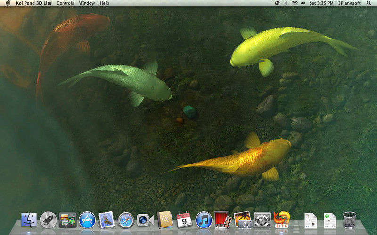Open the Controls menu

point(65,3)
